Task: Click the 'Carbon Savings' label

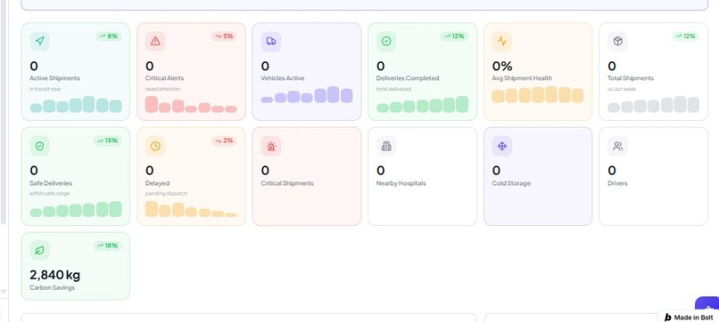Action: tap(53, 287)
